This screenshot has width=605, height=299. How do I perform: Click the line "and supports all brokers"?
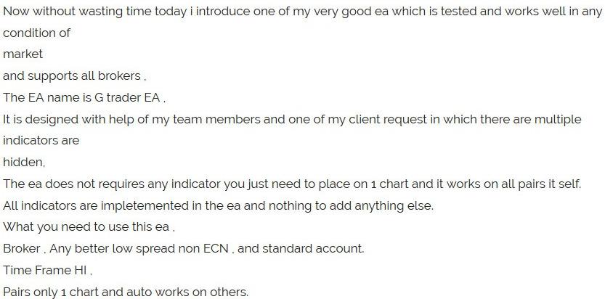75,76
